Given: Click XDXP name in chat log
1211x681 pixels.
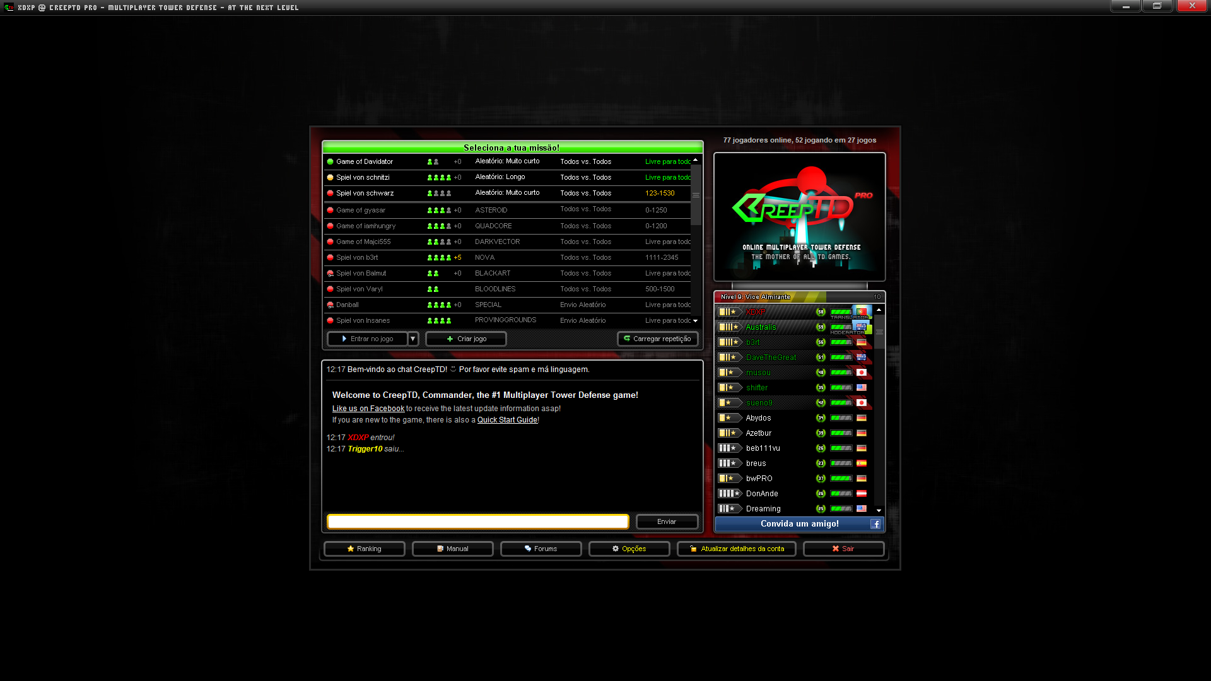Looking at the screenshot, I should pyautogui.click(x=358, y=438).
